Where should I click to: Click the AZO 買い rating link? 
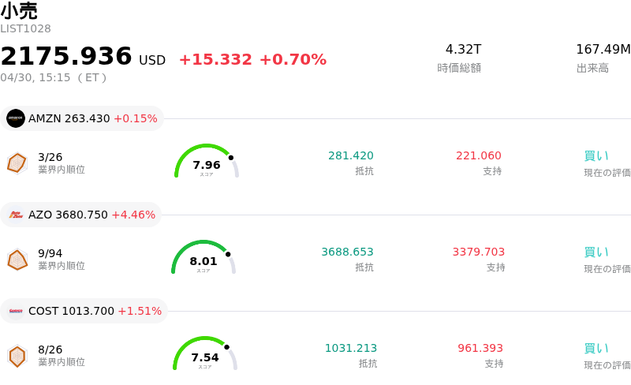[596, 252]
